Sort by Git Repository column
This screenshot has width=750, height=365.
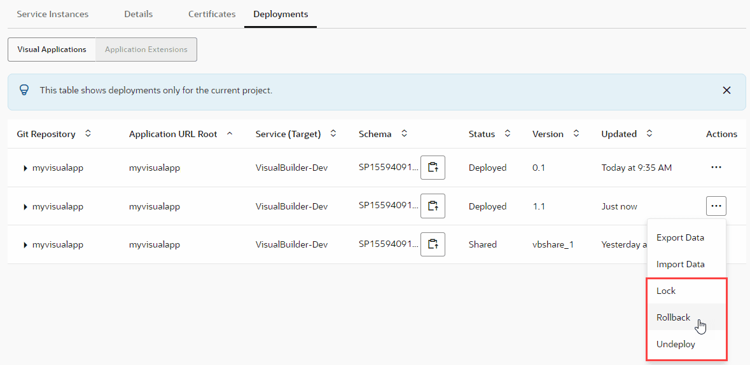(88, 133)
